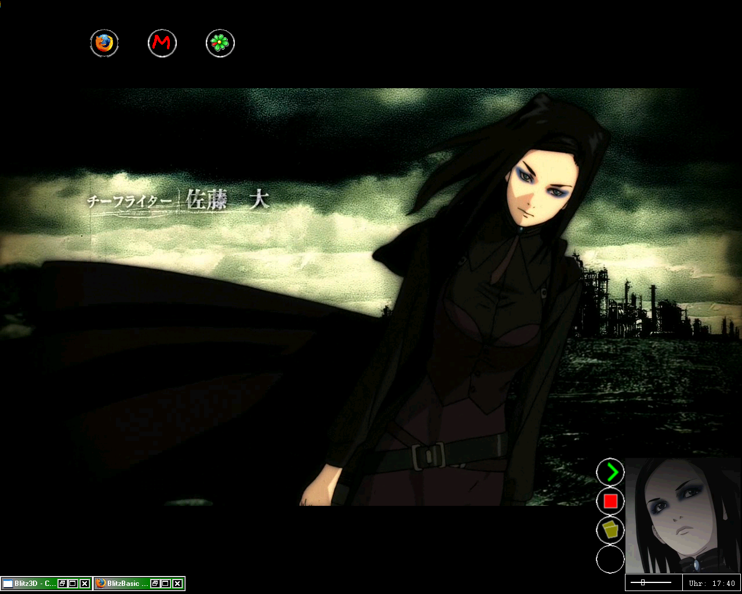The height and width of the screenshot is (594, 742).
Task: Maximize the Blitz3D window from taskbar
Action: click(73, 584)
